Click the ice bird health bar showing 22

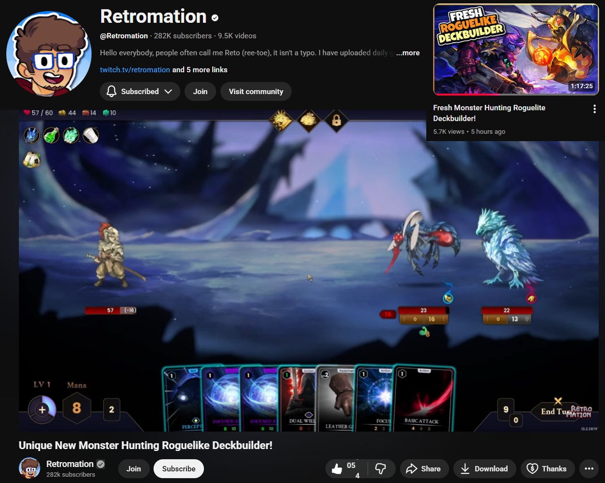[507, 310]
